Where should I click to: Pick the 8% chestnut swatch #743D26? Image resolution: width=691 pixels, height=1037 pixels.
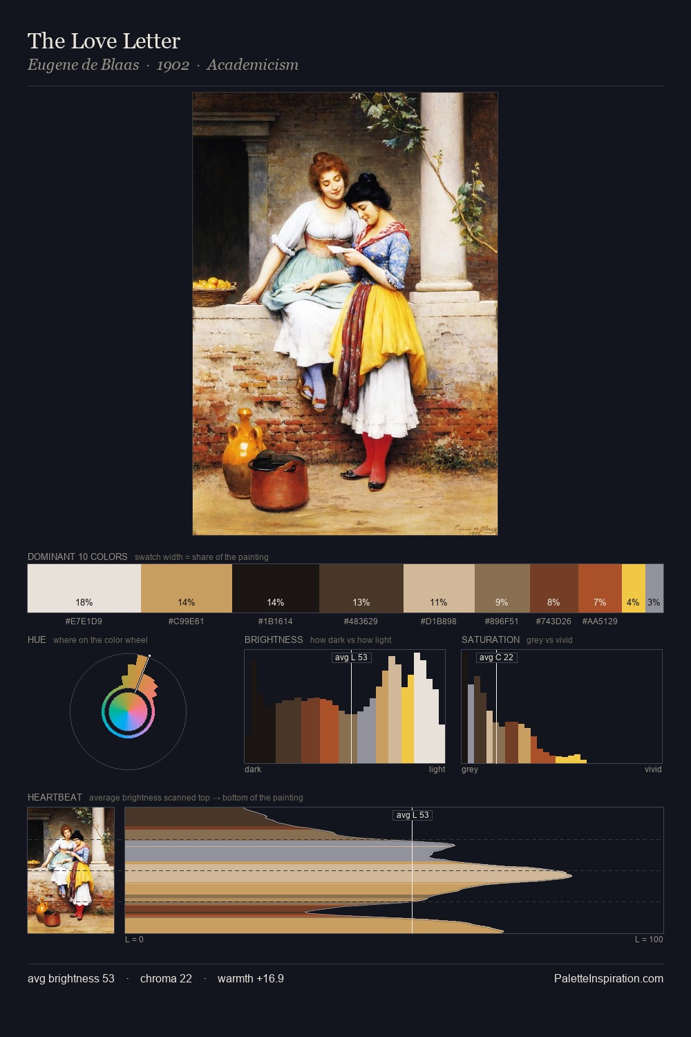(554, 588)
